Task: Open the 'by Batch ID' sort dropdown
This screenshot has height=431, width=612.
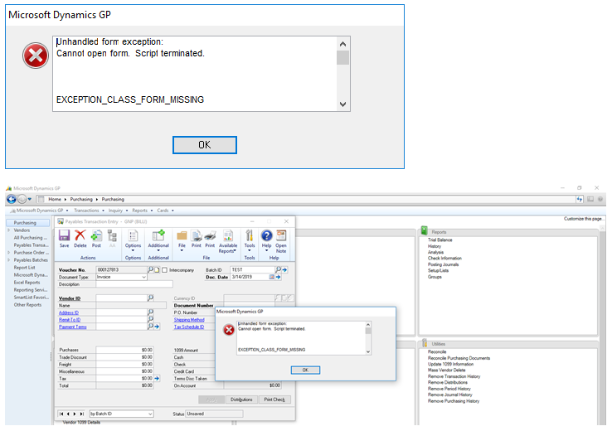Action: pos(150,414)
